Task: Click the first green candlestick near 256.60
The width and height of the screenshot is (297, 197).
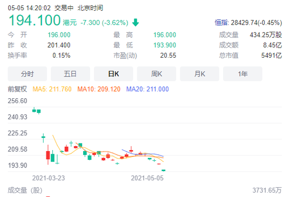Action: click(34, 110)
